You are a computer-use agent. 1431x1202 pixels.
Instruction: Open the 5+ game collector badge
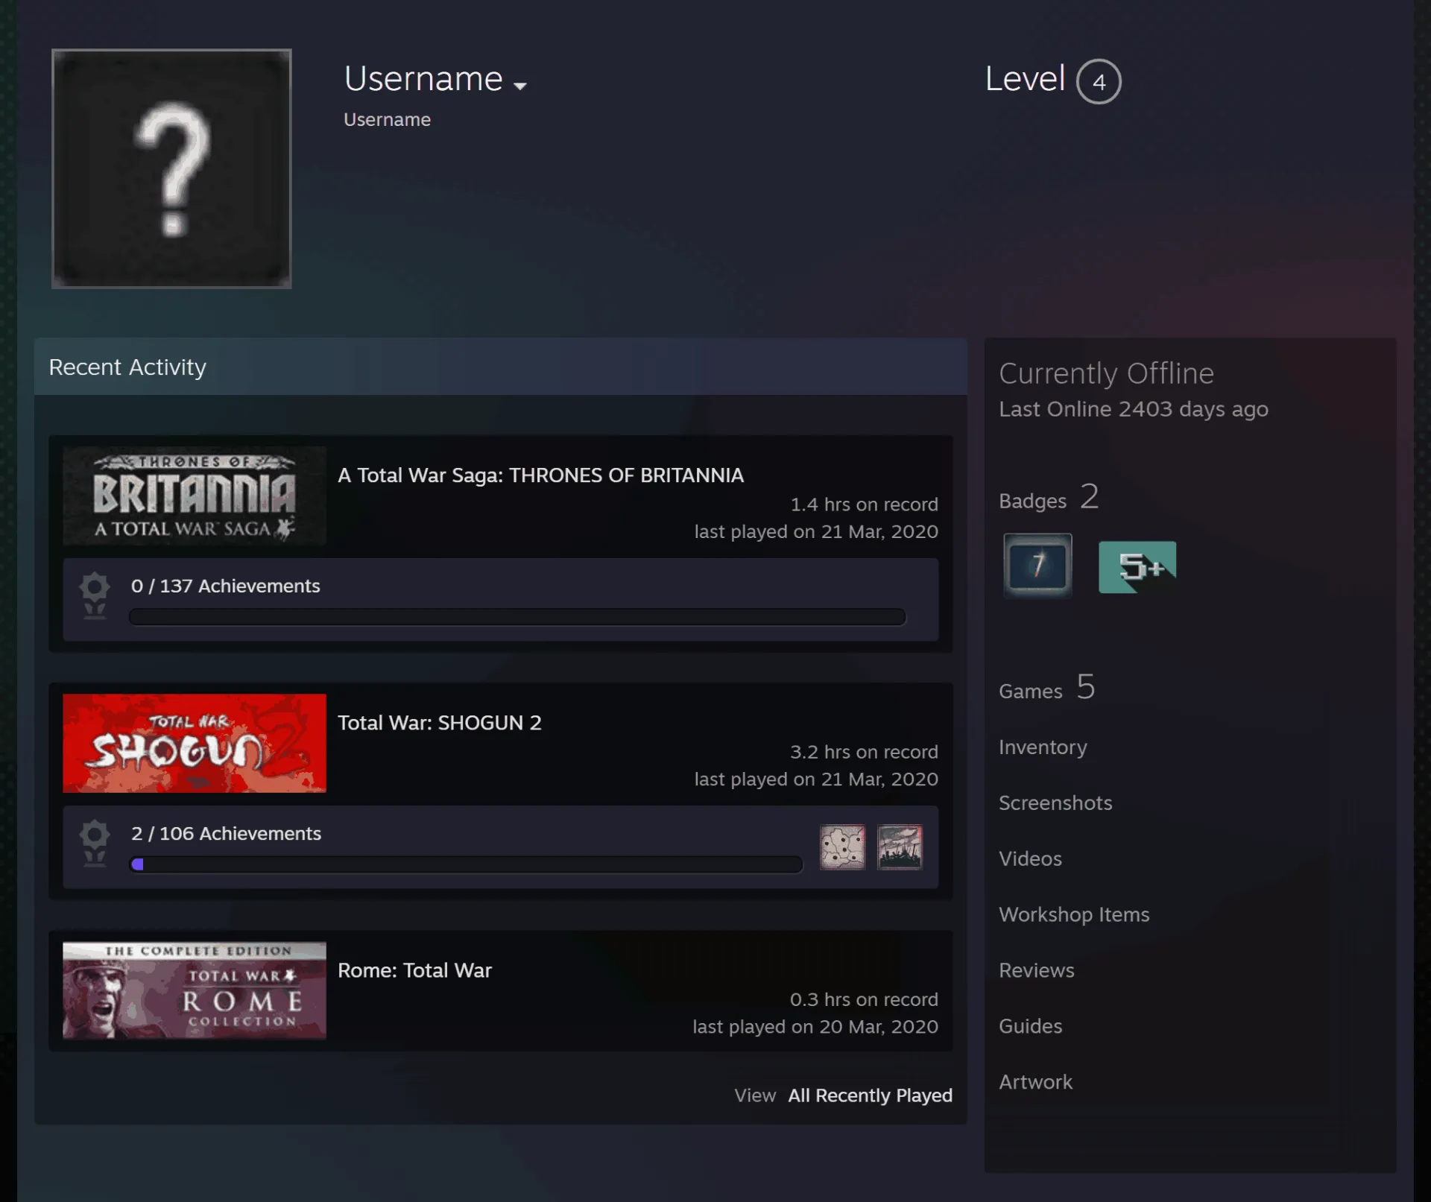tap(1137, 567)
